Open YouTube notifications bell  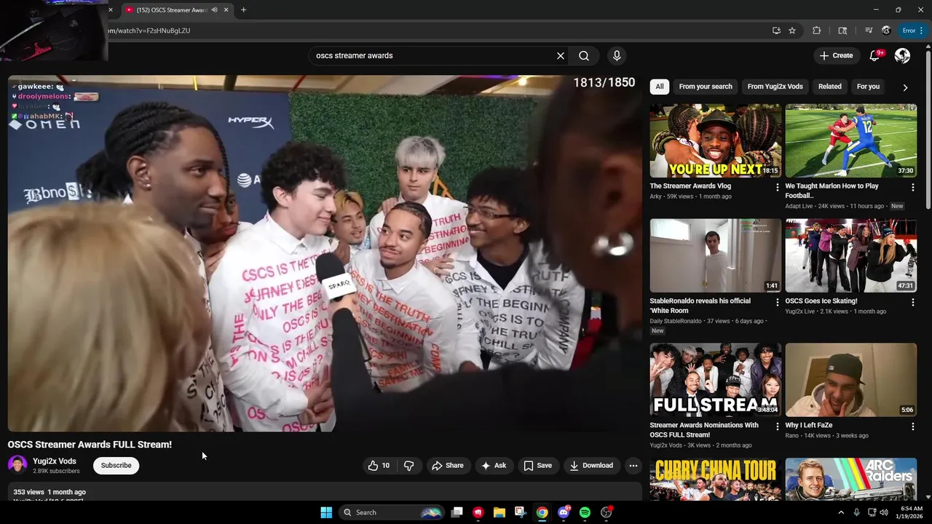(875, 55)
